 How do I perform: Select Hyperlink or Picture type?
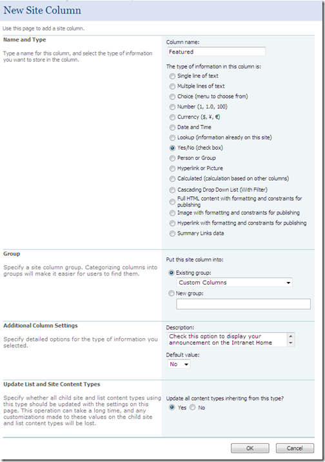click(172, 168)
